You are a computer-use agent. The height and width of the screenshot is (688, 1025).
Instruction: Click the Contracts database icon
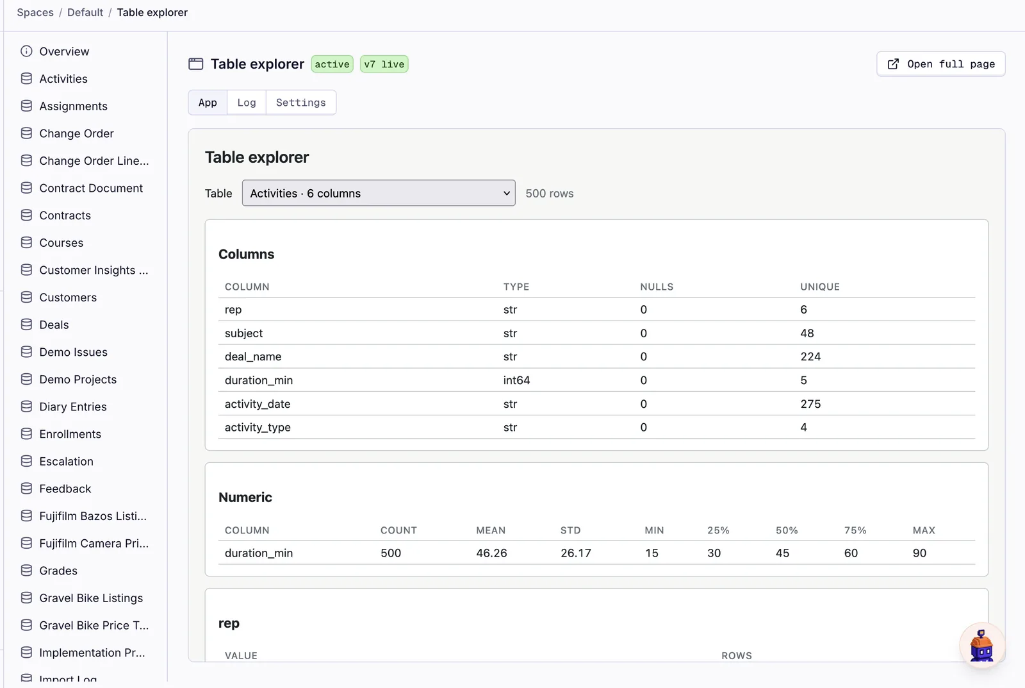(x=26, y=215)
